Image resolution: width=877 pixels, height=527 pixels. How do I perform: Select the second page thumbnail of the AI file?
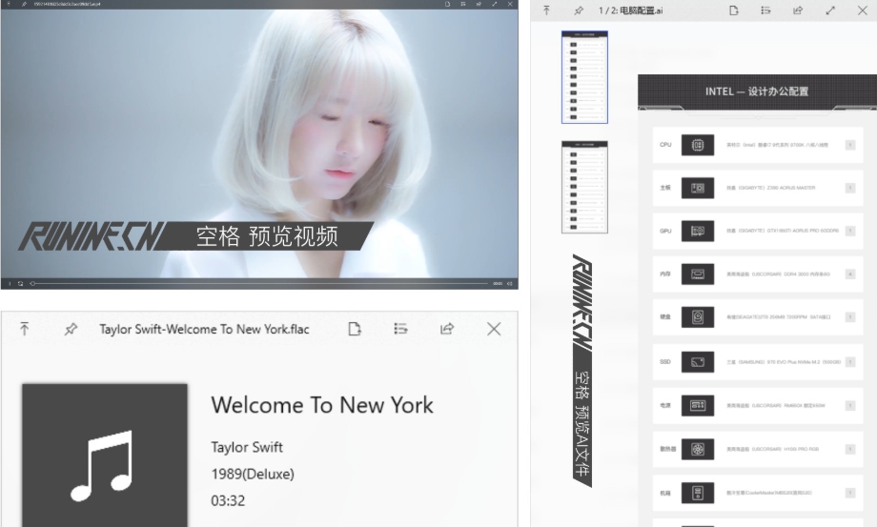[x=584, y=187]
